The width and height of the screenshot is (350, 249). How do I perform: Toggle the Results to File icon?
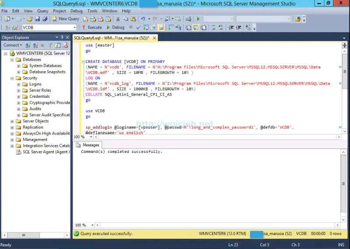point(203,28)
